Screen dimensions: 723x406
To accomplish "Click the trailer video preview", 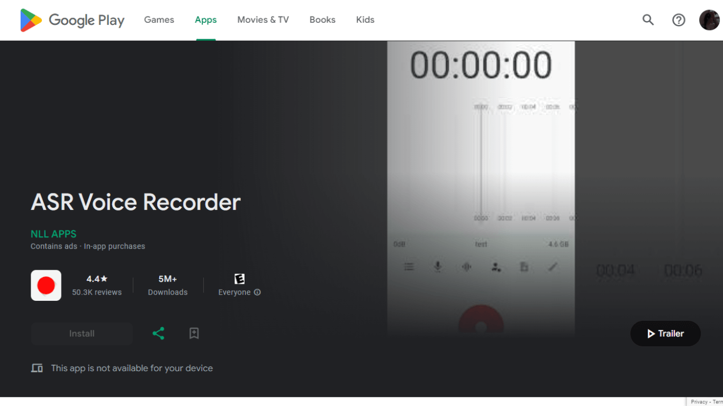I will tap(481, 188).
